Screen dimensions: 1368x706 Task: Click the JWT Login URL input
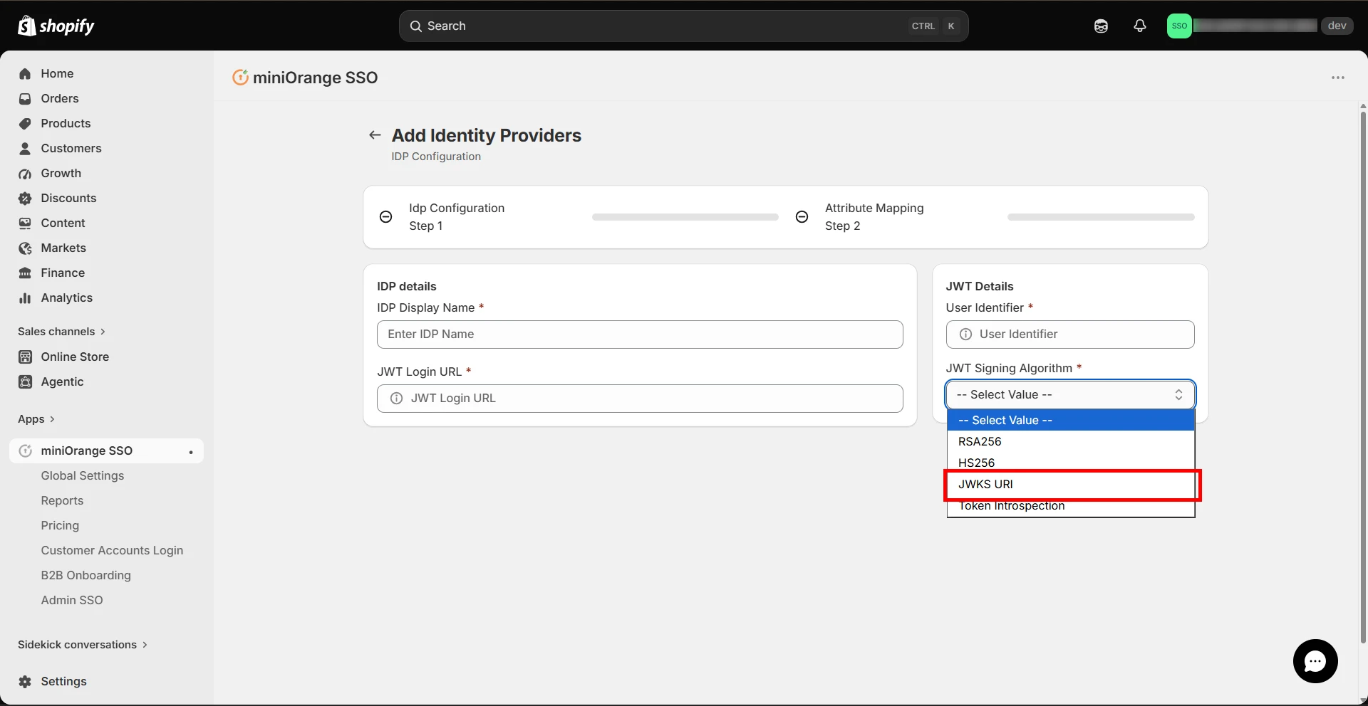coord(640,399)
